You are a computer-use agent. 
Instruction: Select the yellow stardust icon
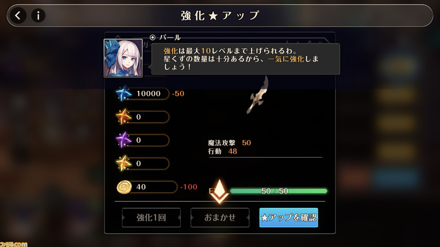click(123, 164)
